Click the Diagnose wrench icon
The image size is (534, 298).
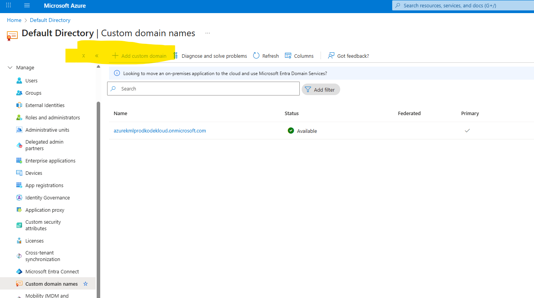(x=175, y=56)
